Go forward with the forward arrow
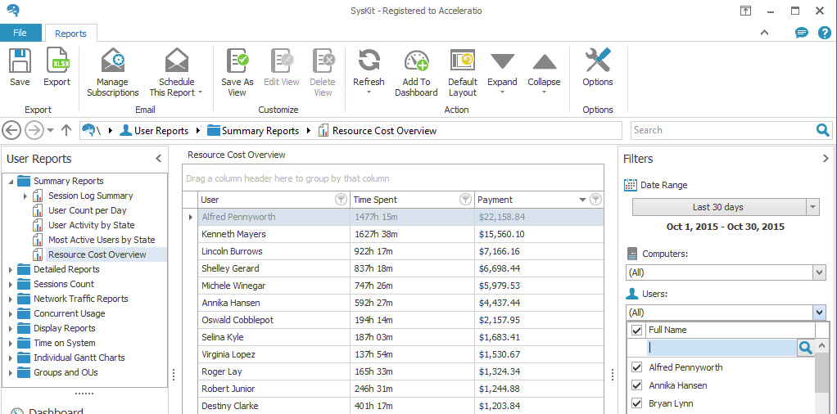The width and height of the screenshot is (837, 414). [x=34, y=130]
